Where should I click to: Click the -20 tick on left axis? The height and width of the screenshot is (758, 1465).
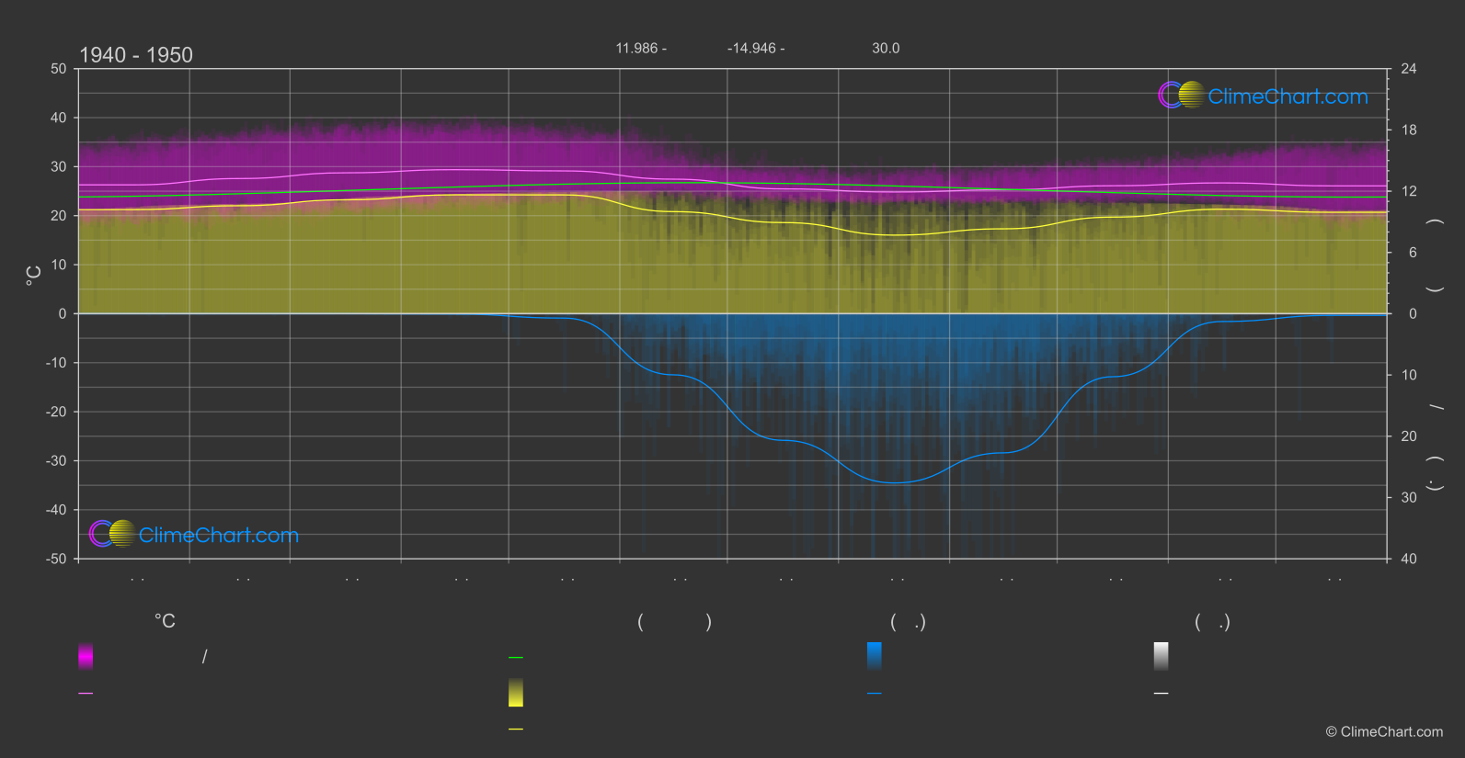pos(56,412)
